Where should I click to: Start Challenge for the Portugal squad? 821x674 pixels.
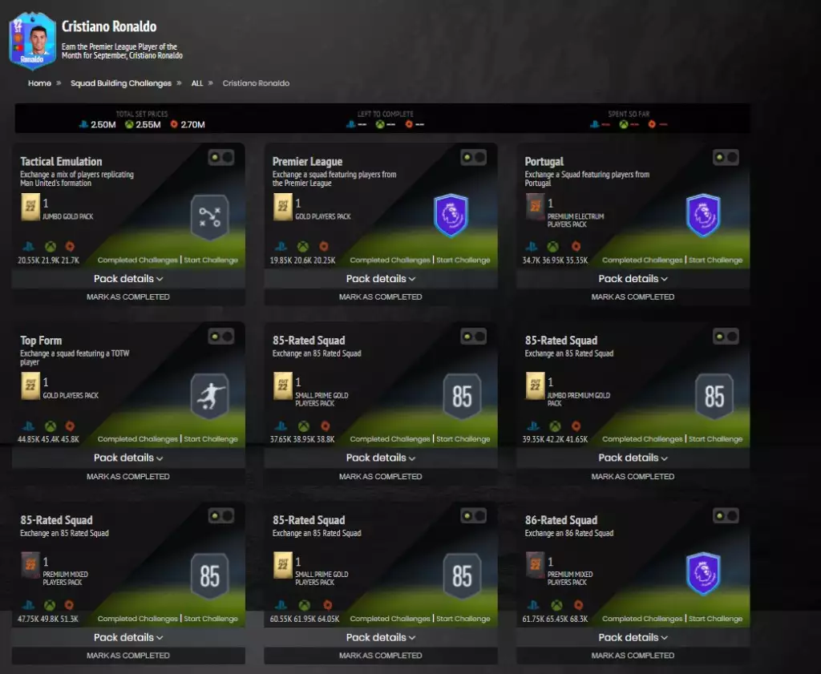point(715,260)
